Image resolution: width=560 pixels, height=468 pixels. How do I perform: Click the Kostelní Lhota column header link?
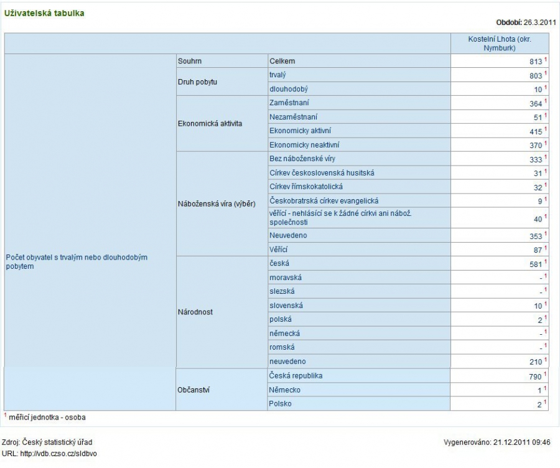499,44
